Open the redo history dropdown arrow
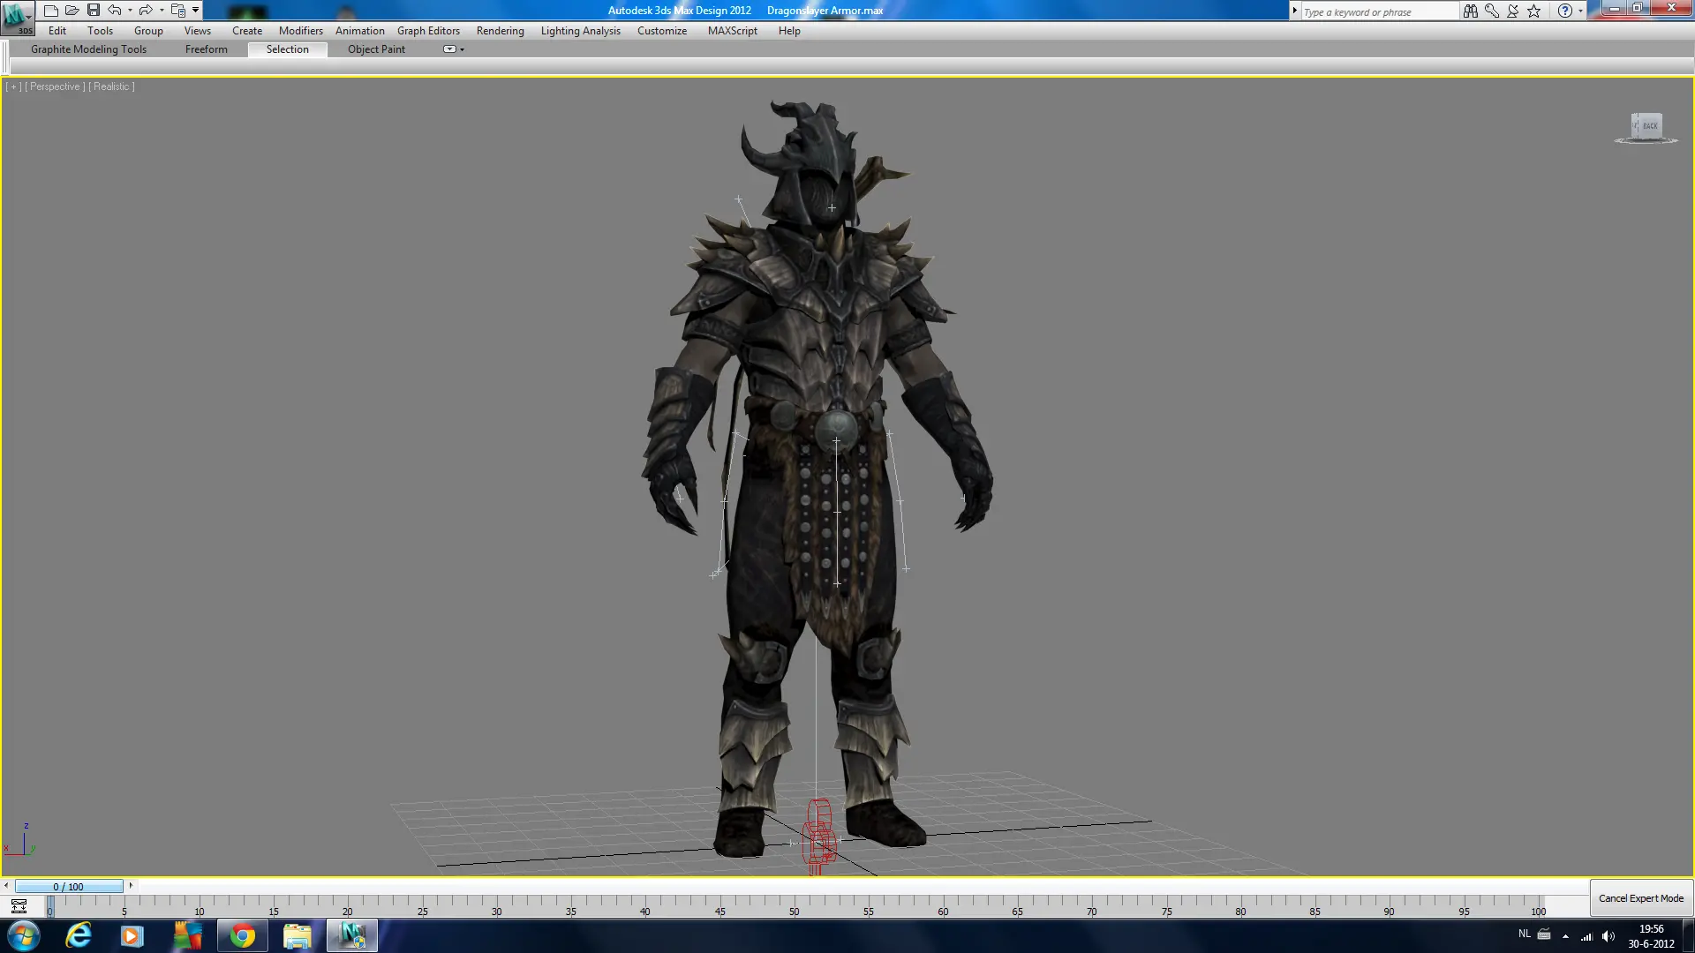This screenshot has width=1695, height=953. pos(162,11)
